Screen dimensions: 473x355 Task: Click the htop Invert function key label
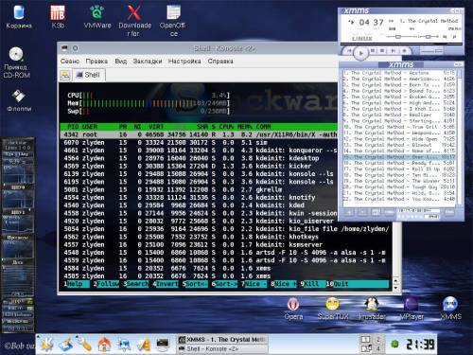(167, 284)
